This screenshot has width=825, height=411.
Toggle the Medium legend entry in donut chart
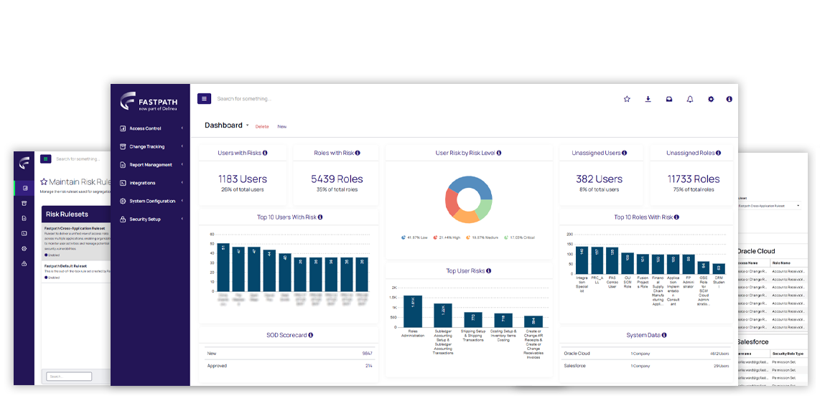pos(481,237)
